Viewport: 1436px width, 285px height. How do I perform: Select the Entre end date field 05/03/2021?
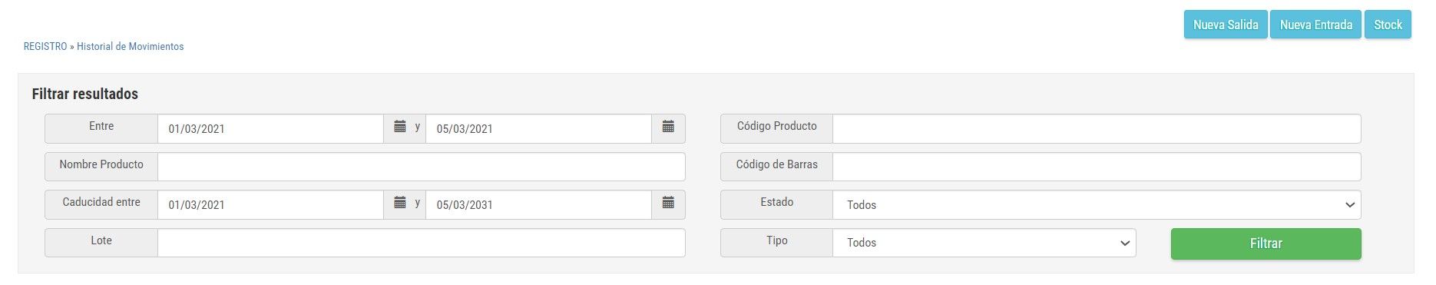(x=538, y=128)
